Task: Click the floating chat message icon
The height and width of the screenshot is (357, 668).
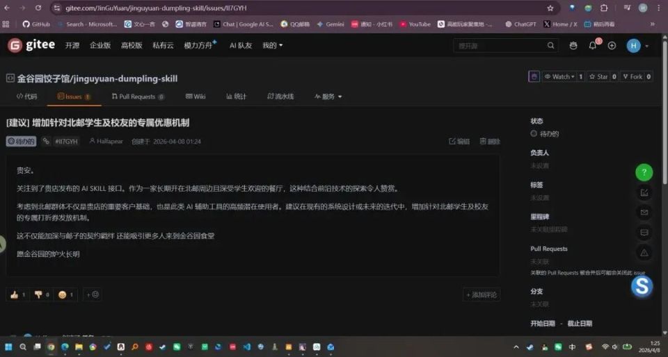Action: pos(644,233)
